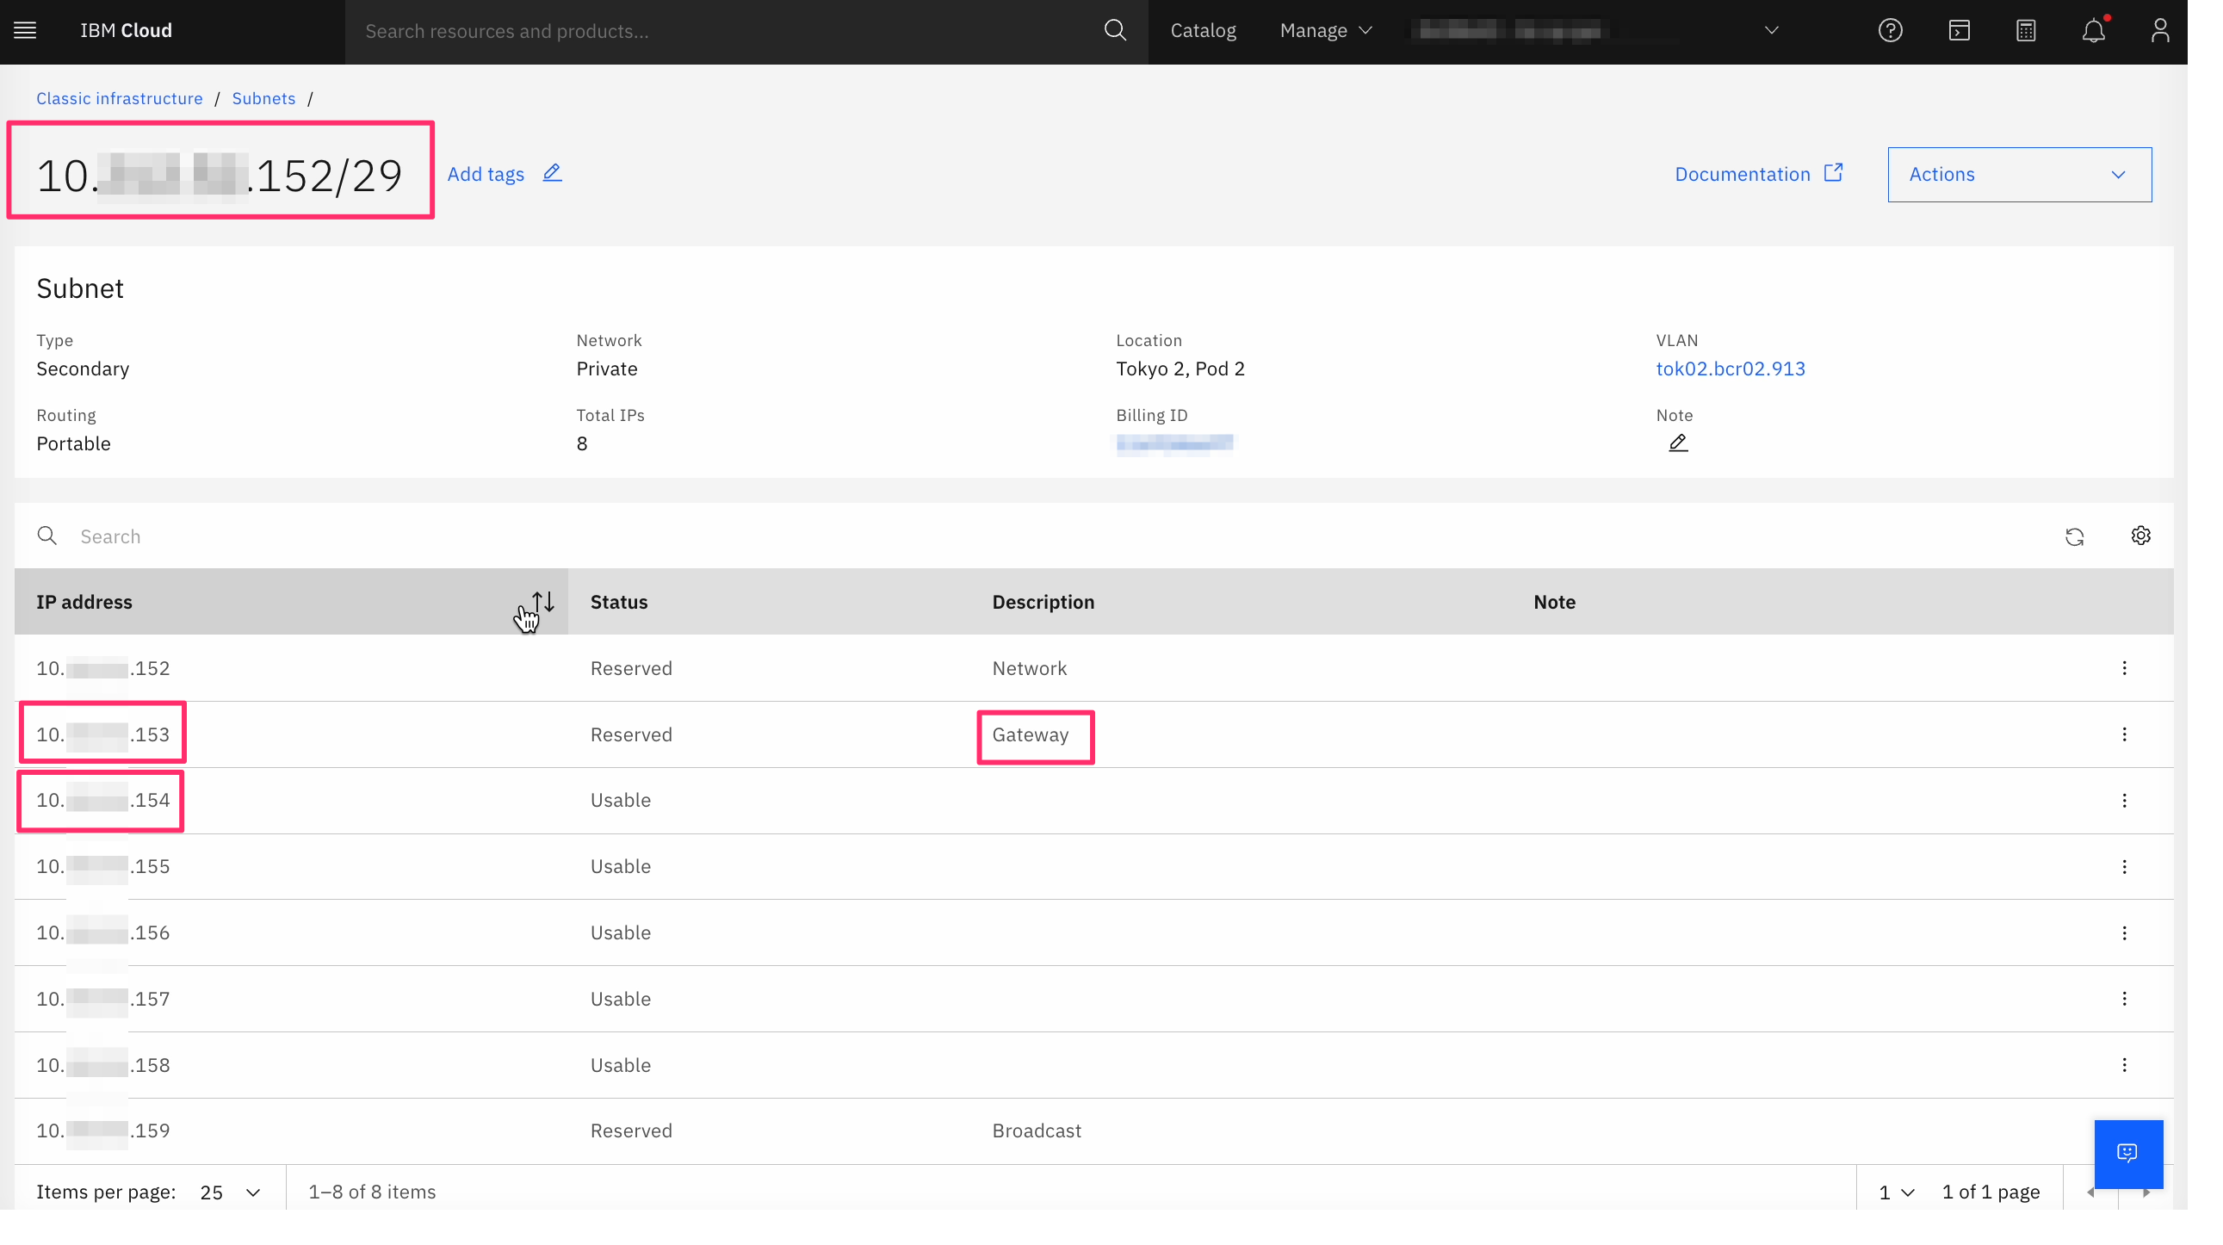Open the user profile avatar icon
Screen dimensions: 2223x1245
point(2159,31)
